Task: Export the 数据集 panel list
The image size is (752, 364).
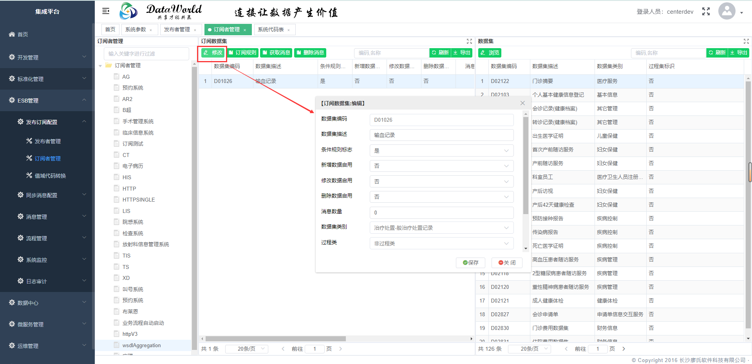Action: [738, 52]
